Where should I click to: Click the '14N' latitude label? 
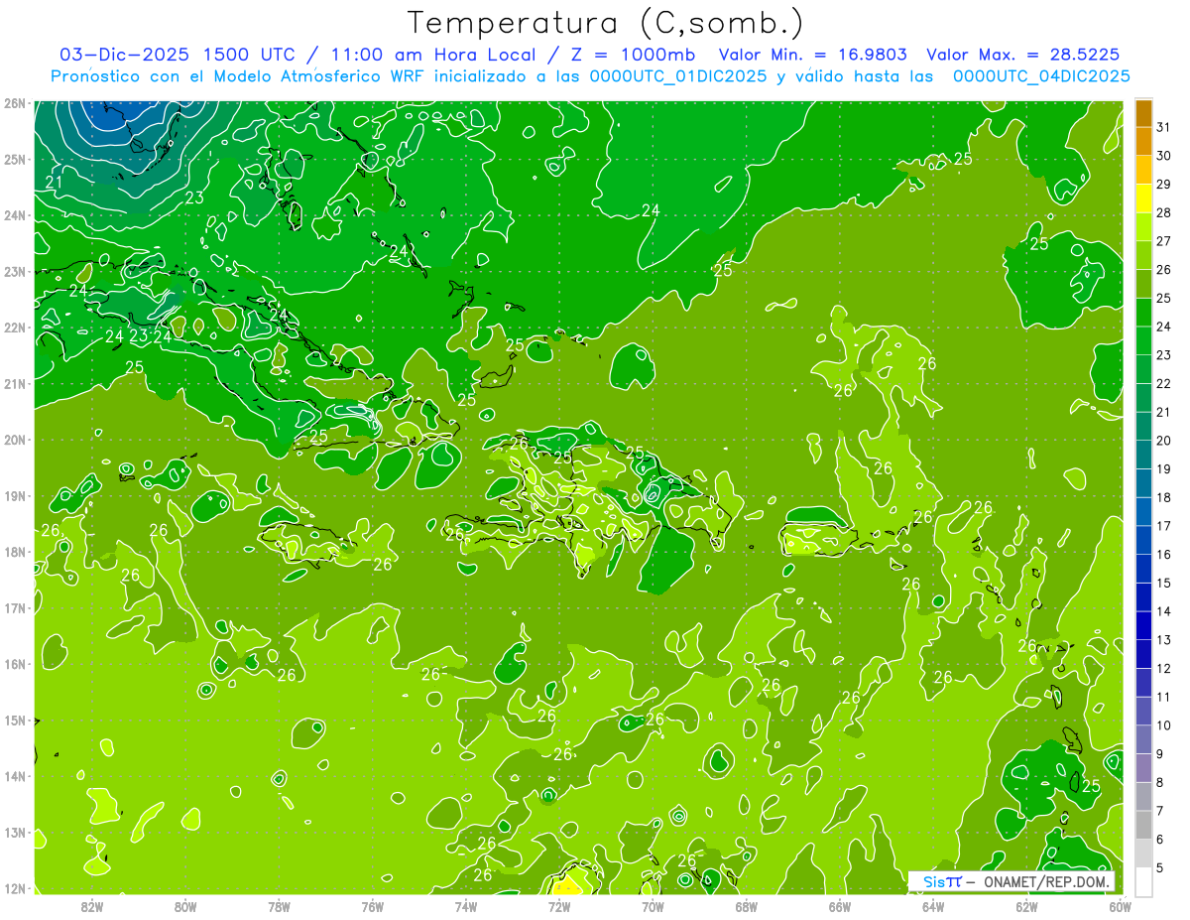click(x=15, y=776)
